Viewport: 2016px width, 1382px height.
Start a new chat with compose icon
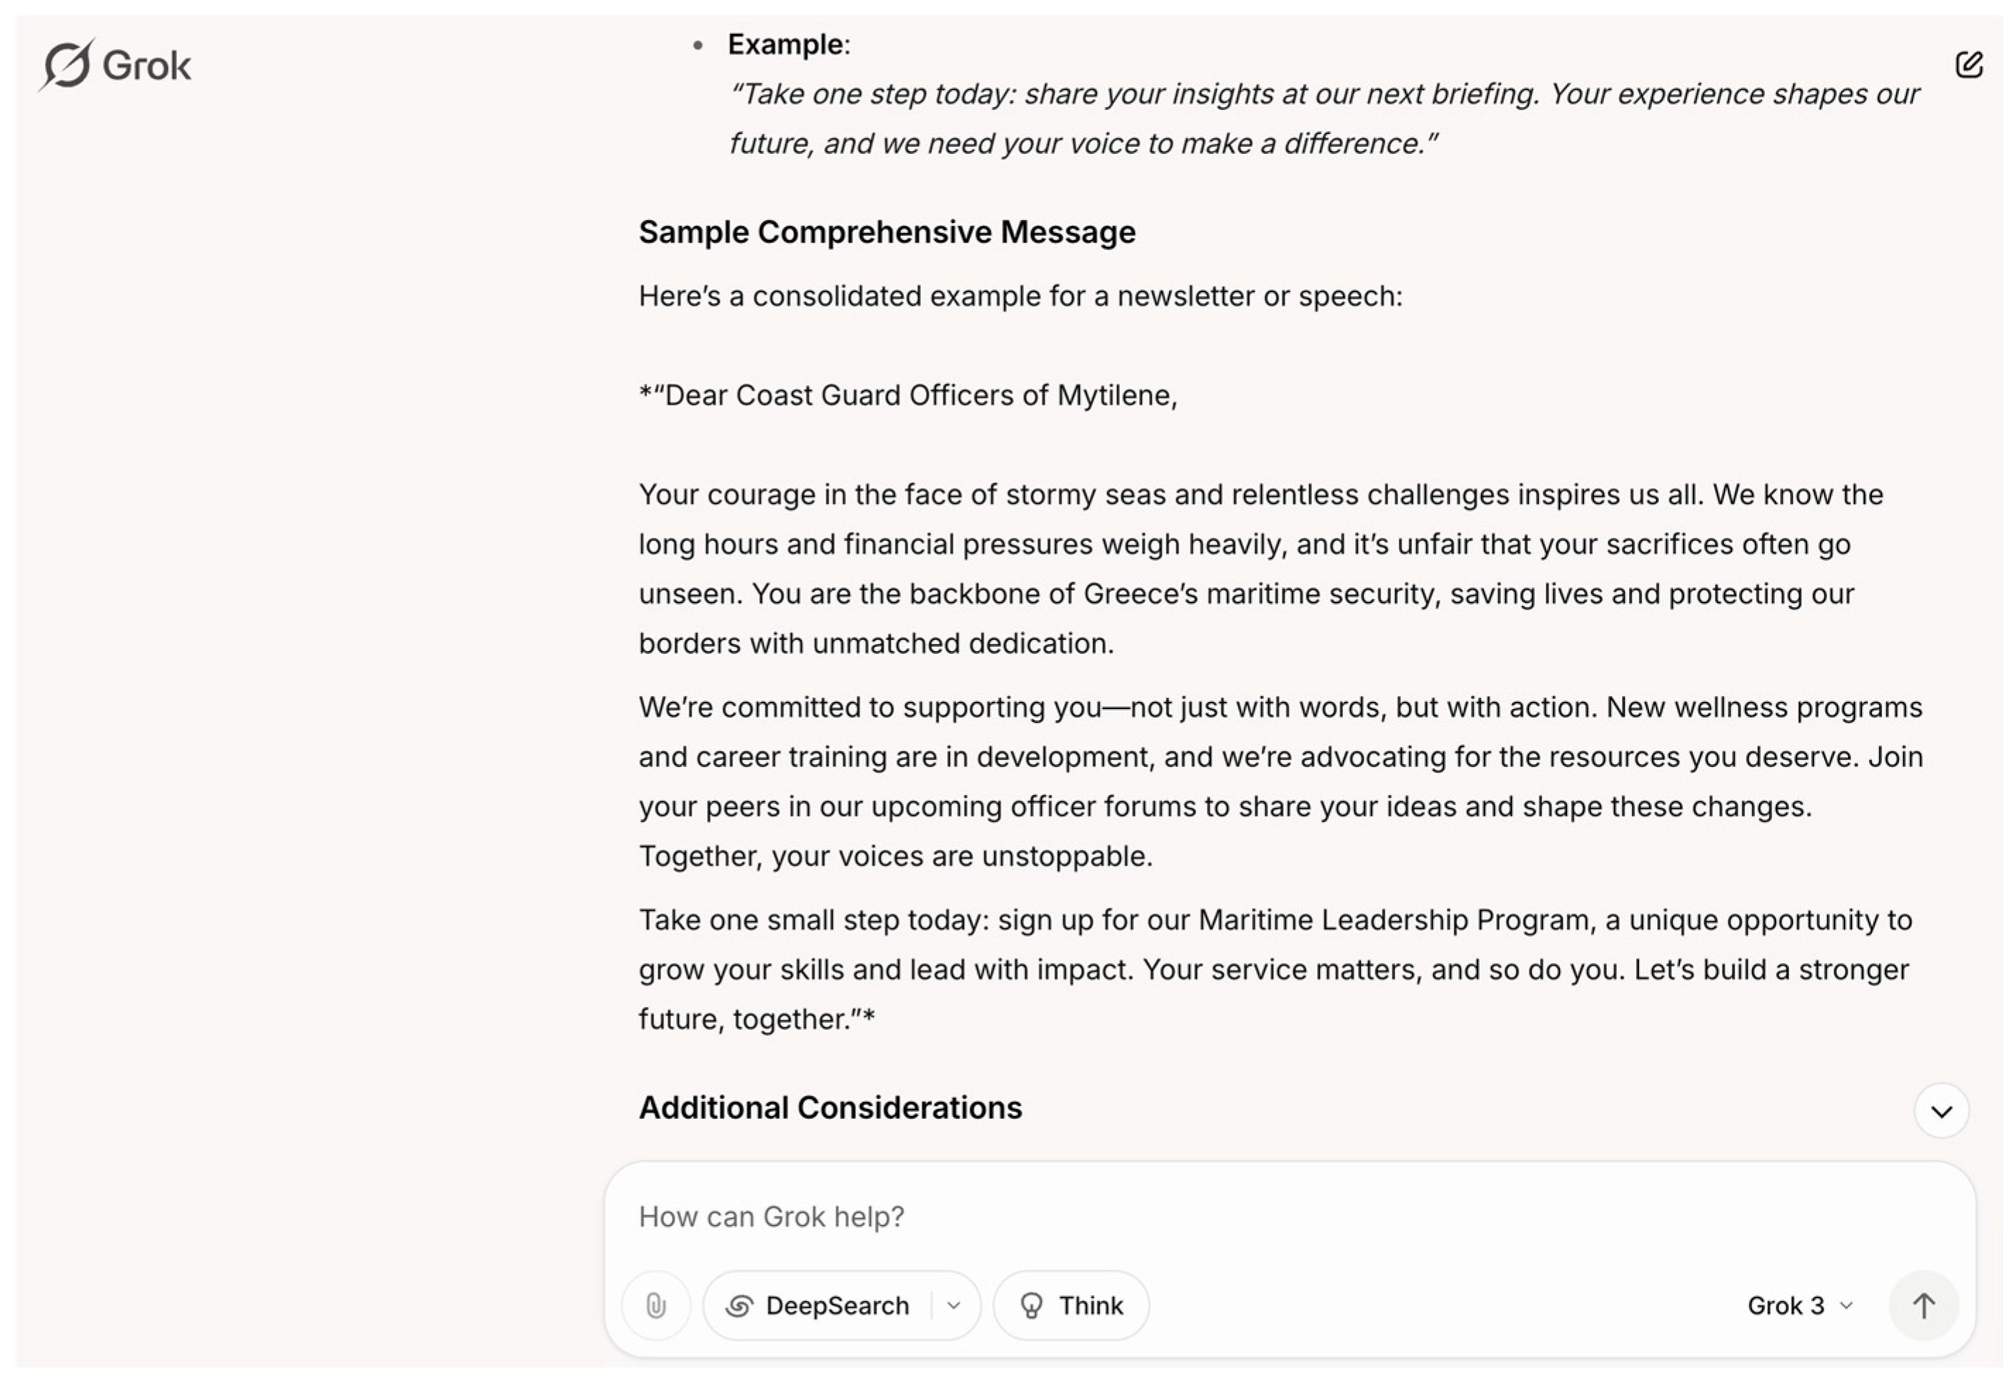click(x=1968, y=64)
